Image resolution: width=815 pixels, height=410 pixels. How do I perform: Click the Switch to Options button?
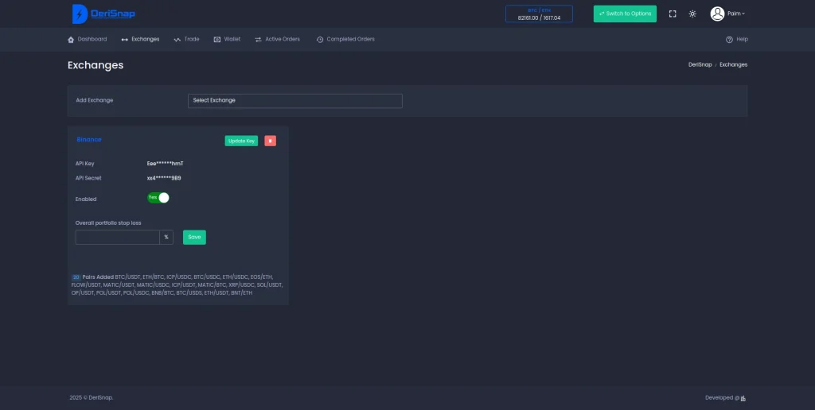pos(625,14)
